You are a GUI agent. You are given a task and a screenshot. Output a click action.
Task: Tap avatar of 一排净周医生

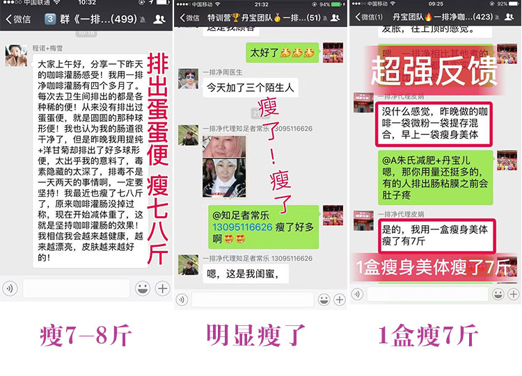(188, 79)
